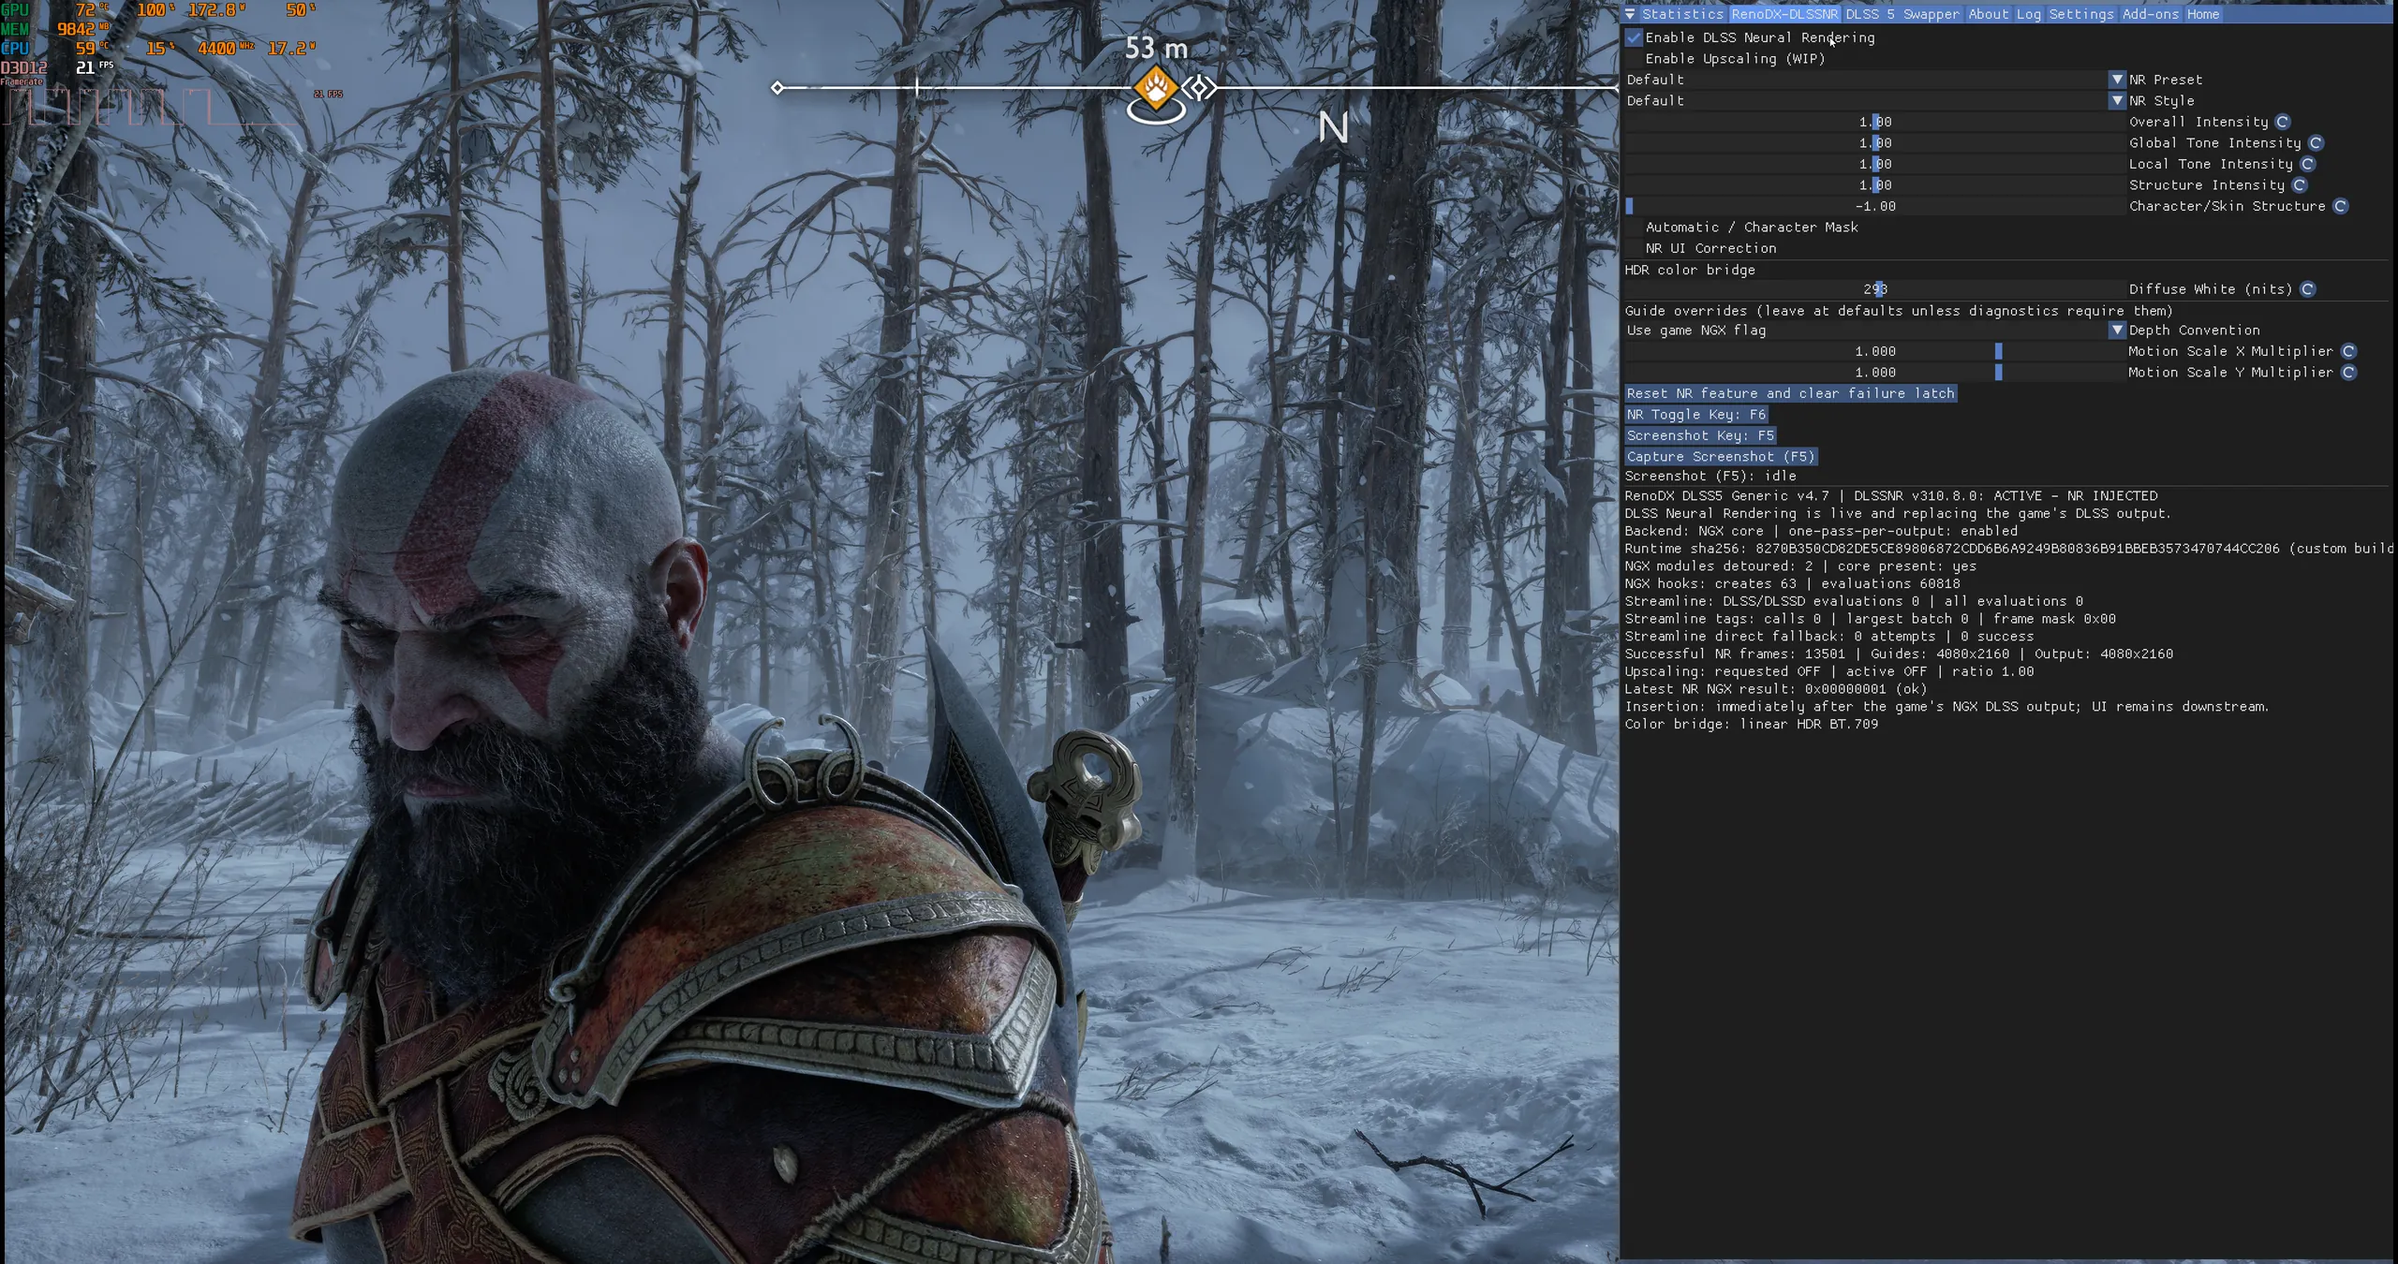Open the Log tab
The height and width of the screenshot is (1264, 2398).
click(x=2028, y=14)
